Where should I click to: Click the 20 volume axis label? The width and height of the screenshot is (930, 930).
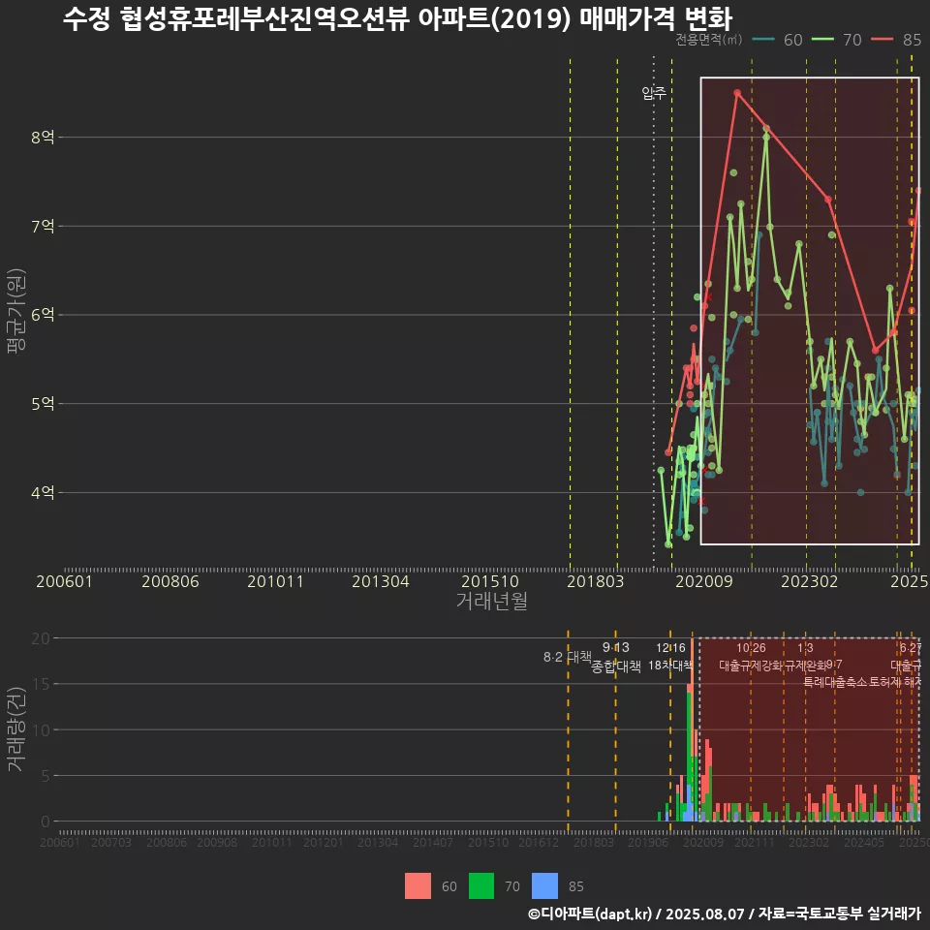coord(41,638)
